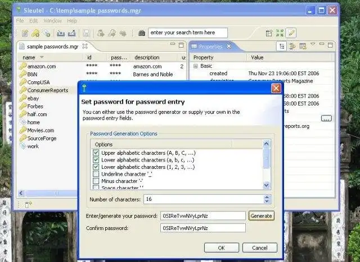The height and width of the screenshot is (262, 360).
Task: Click the ellipsis button in Properties
Action: pos(326,118)
